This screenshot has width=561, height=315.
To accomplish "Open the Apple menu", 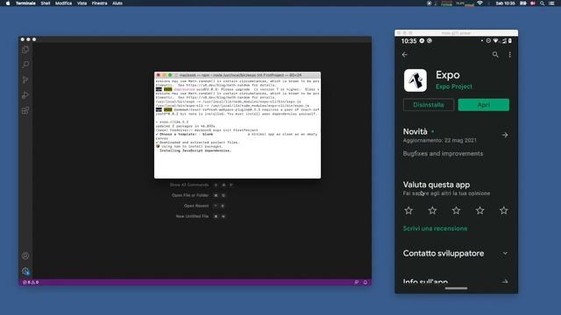I will (x=8, y=3).
